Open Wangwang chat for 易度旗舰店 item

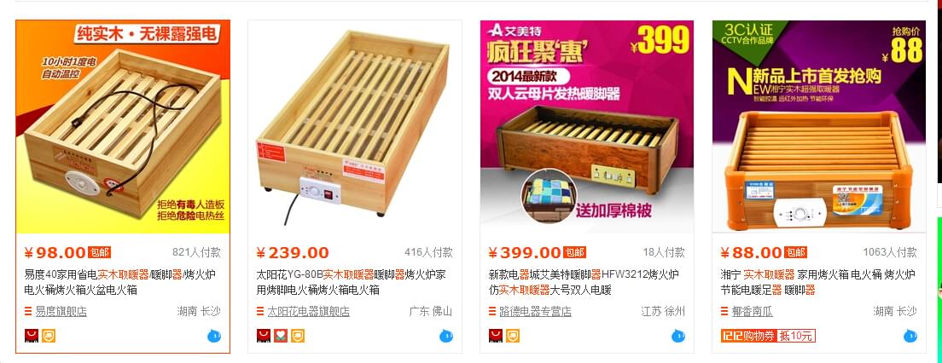click(x=214, y=336)
